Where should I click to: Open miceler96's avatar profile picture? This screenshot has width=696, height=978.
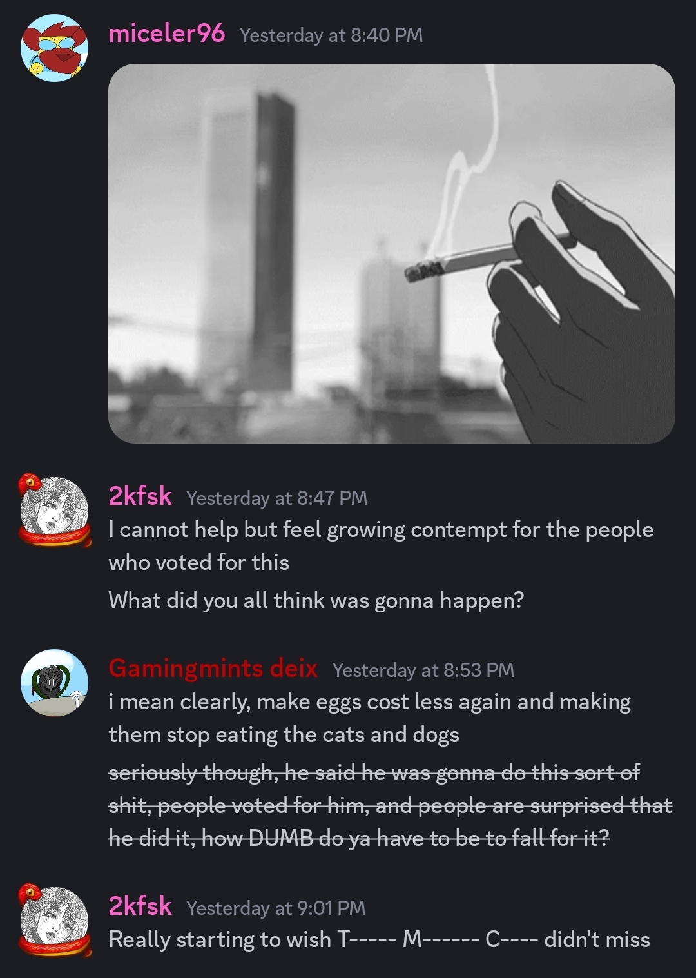(54, 48)
